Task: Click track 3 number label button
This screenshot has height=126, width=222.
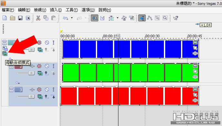Action: 18,90
